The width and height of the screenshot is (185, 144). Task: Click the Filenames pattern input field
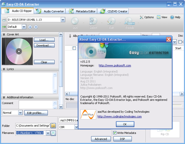31,133
